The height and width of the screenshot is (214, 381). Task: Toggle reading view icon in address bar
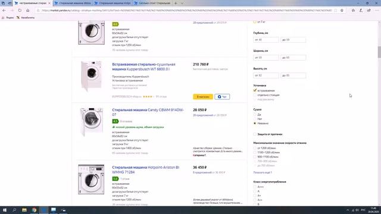click(336, 11)
